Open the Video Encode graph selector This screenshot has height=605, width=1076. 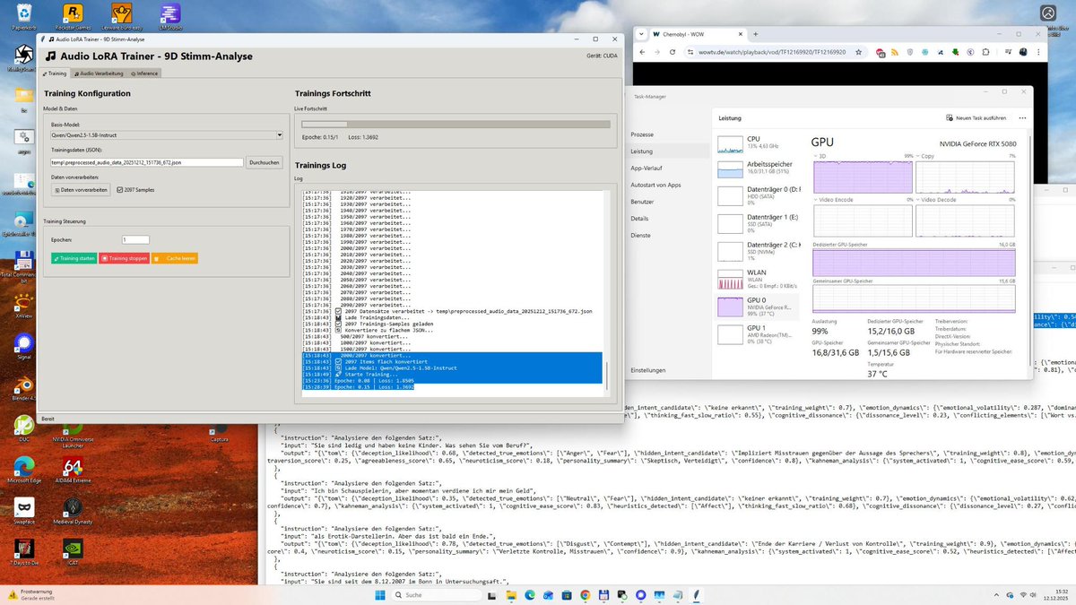[831, 199]
